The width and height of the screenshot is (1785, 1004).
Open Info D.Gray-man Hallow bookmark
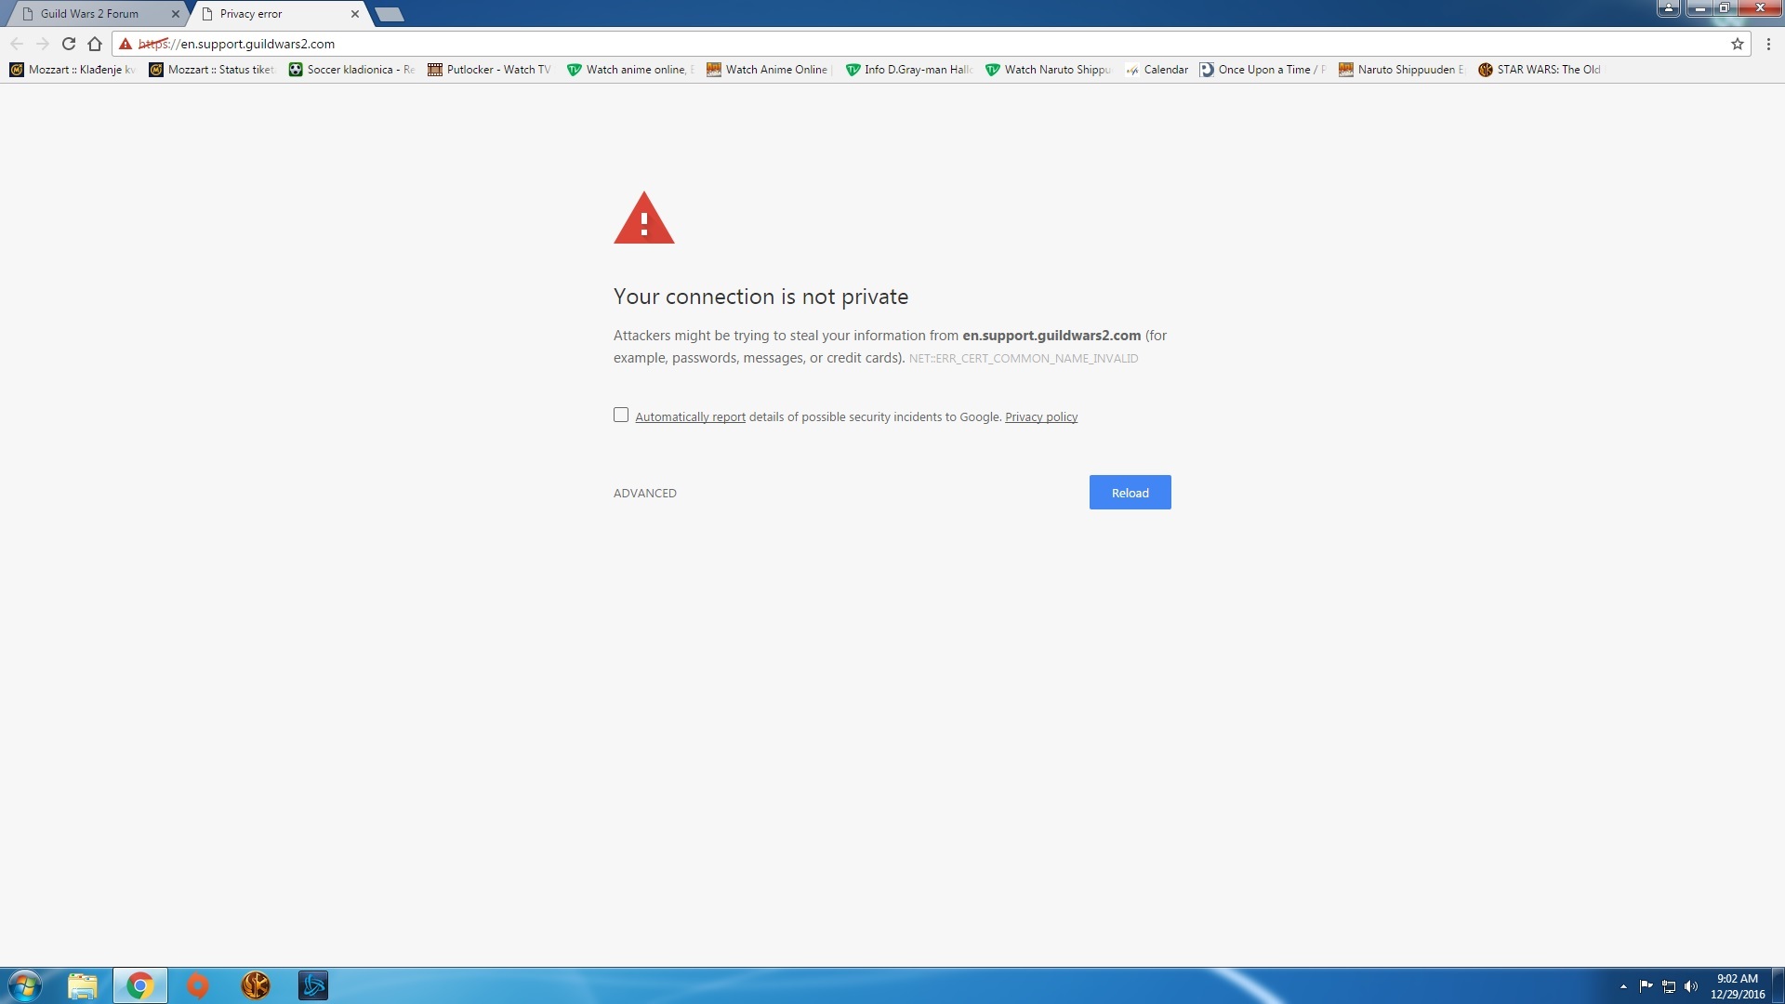coord(910,70)
